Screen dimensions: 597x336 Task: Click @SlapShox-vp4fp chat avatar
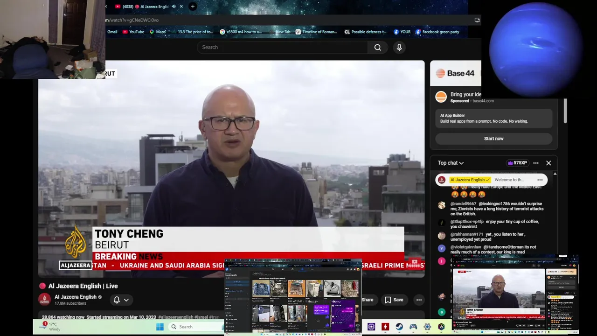point(441,223)
